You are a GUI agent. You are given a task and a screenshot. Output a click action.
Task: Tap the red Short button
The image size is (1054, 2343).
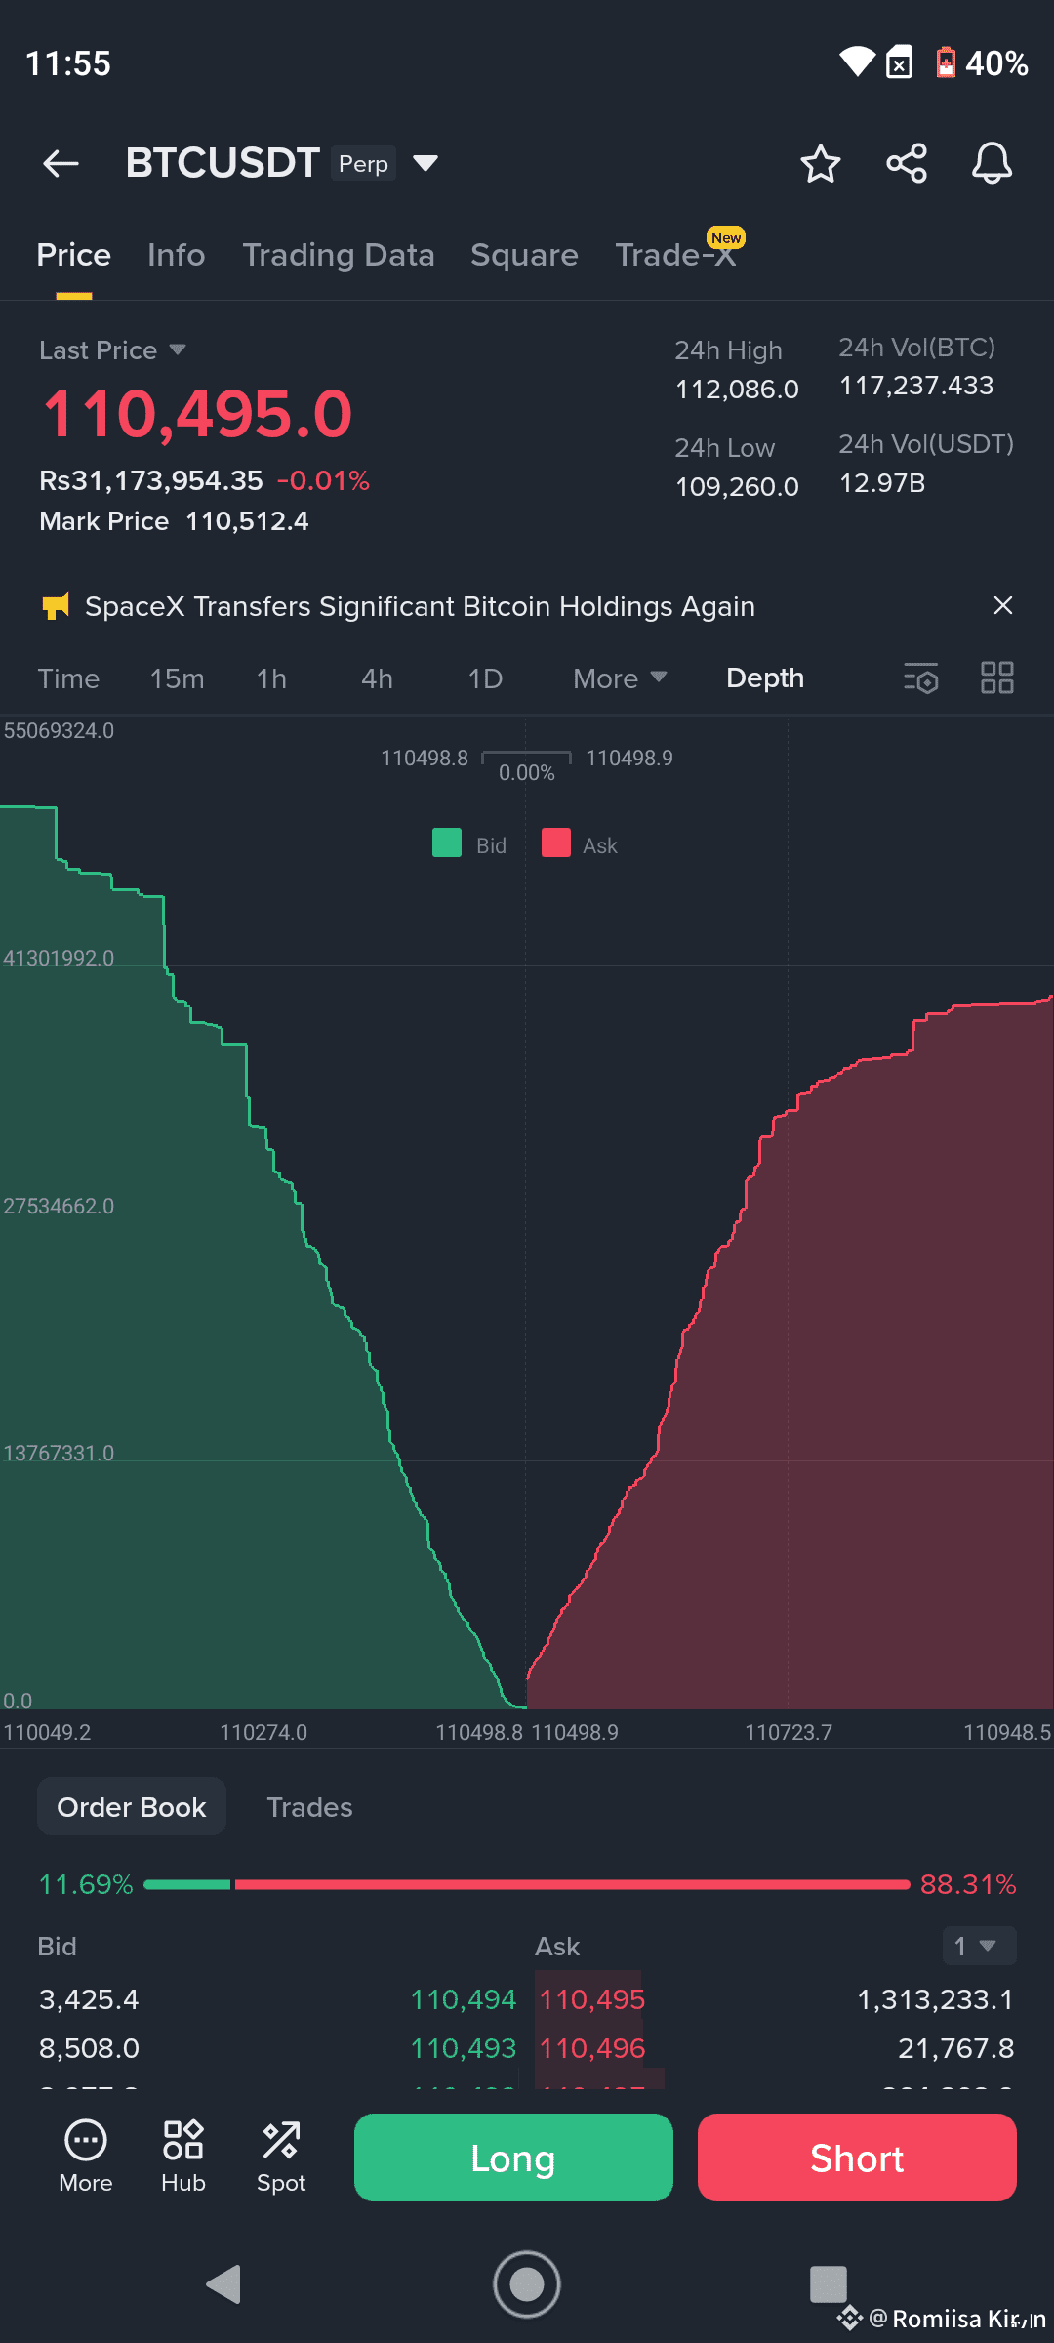[857, 2158]
